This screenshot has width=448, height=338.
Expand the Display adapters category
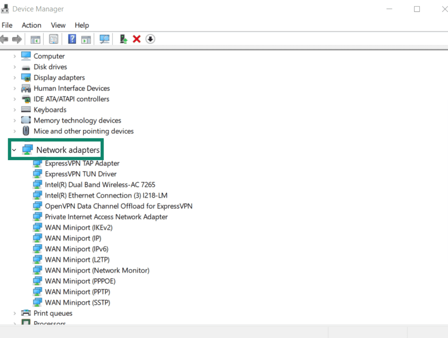point(15,77)
